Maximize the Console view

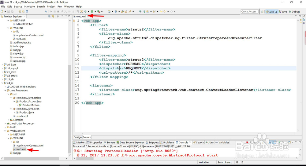[300, 142]
